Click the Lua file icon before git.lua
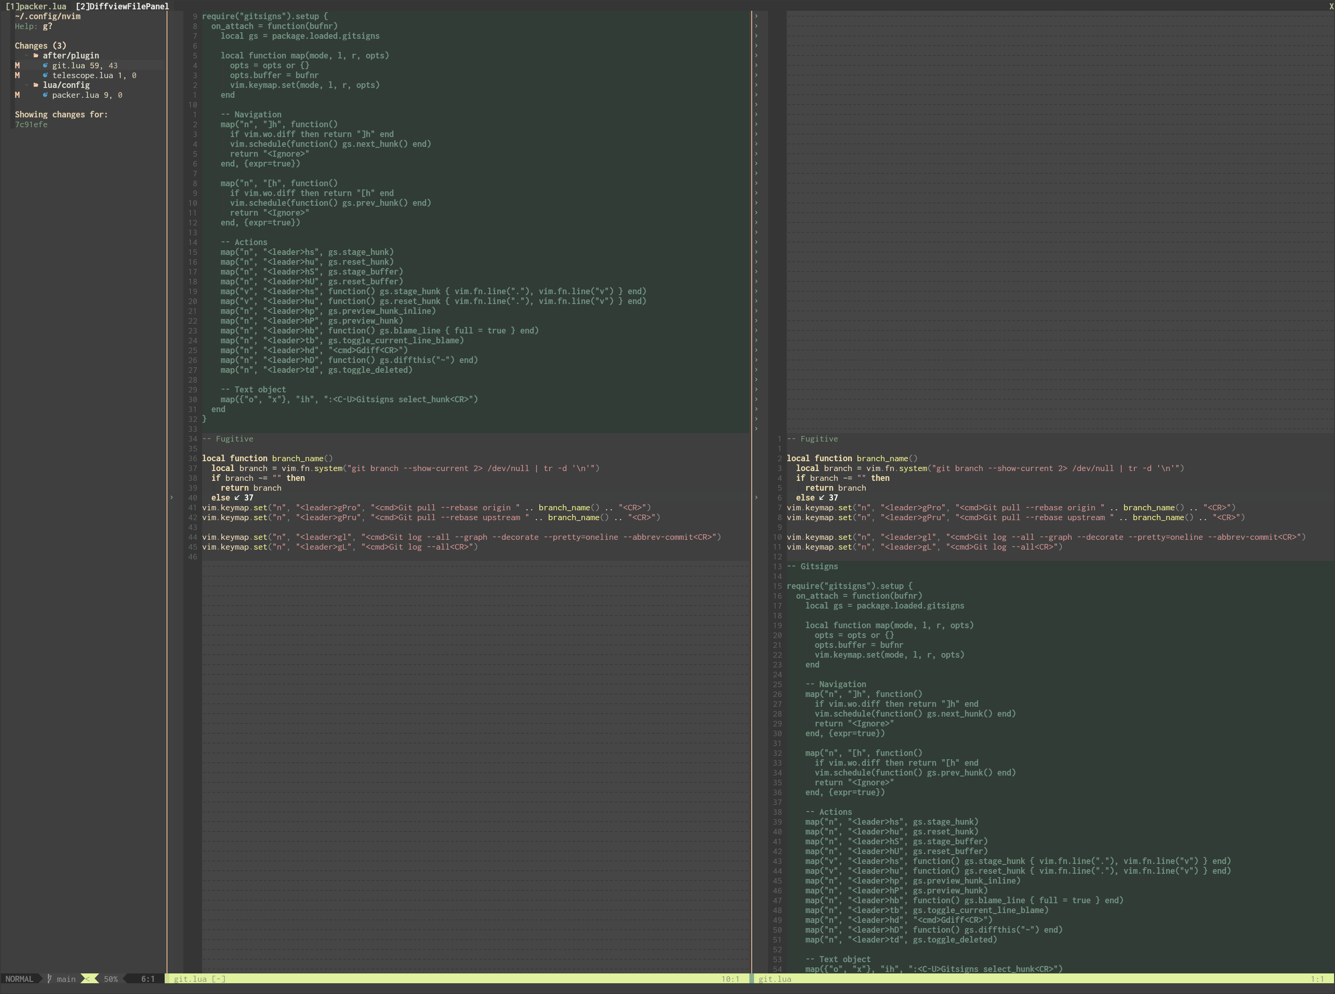 click(x=46, y=65)
